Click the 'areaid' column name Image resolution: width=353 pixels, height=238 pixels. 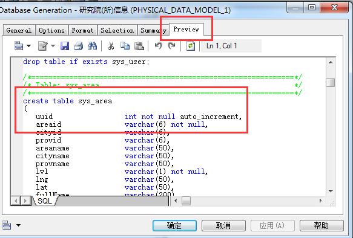pos(48,124)
